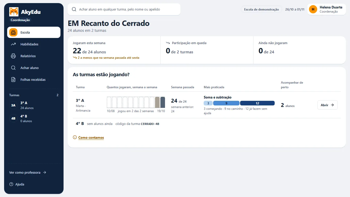Open Folhas recebidas in the sidebar
Viewport: 350px width, 197px height.
click(x=34, y=80)
